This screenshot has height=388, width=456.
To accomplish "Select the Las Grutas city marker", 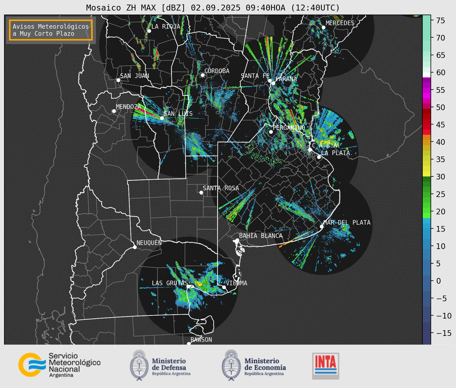I will tap(188, 287).
